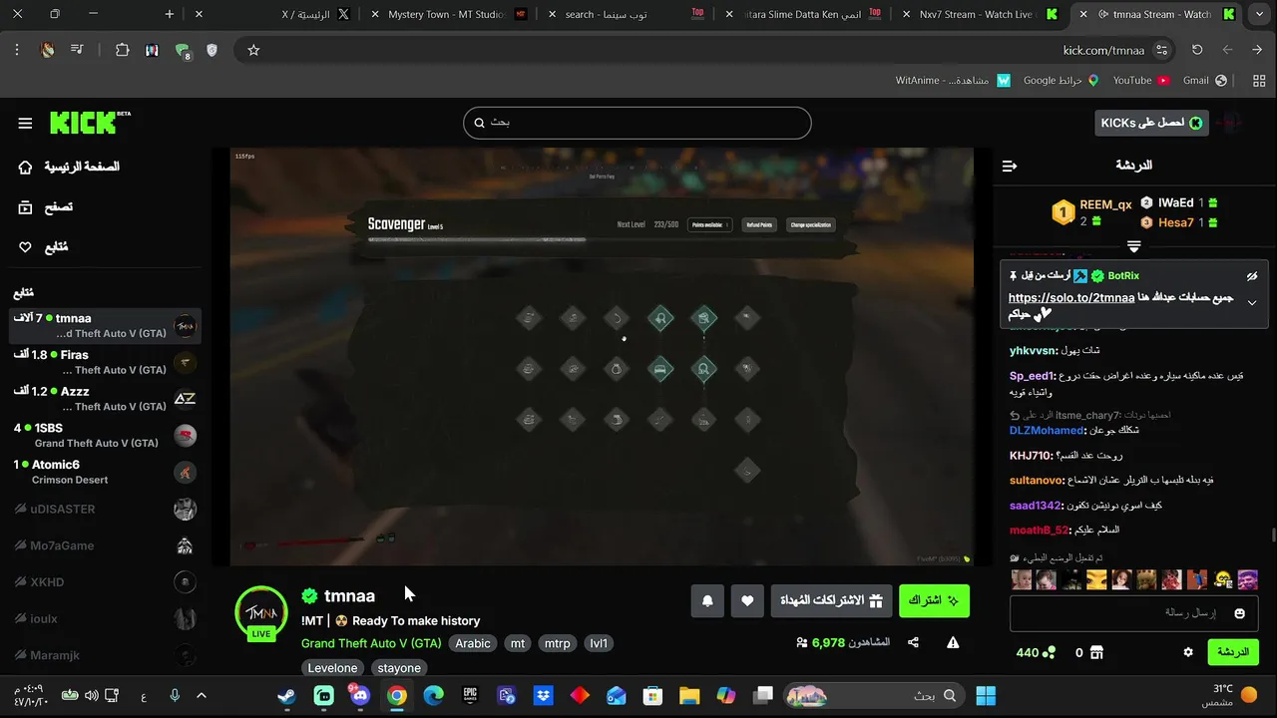Open Grand Theft Auto V category link
The width and height of the screenshot is (1277, 718).
pos(371,643)
